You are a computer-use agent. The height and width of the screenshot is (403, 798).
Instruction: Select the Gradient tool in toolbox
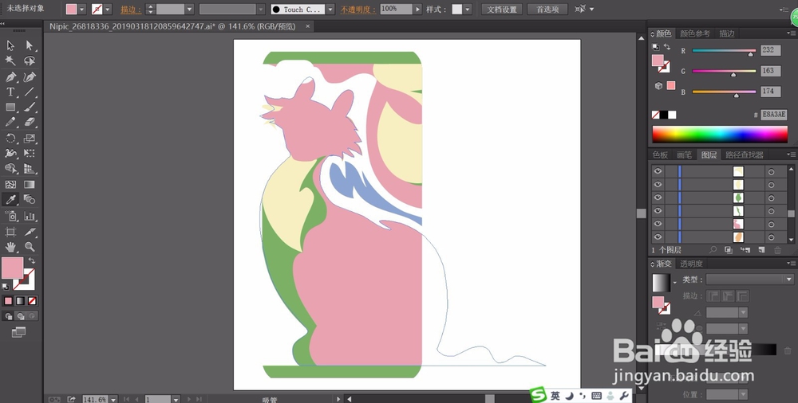pyautogui.click(x=30, y=185)
